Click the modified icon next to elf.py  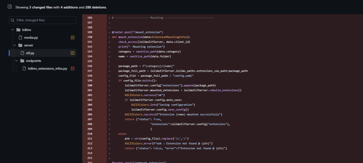(x=73, y=53)
